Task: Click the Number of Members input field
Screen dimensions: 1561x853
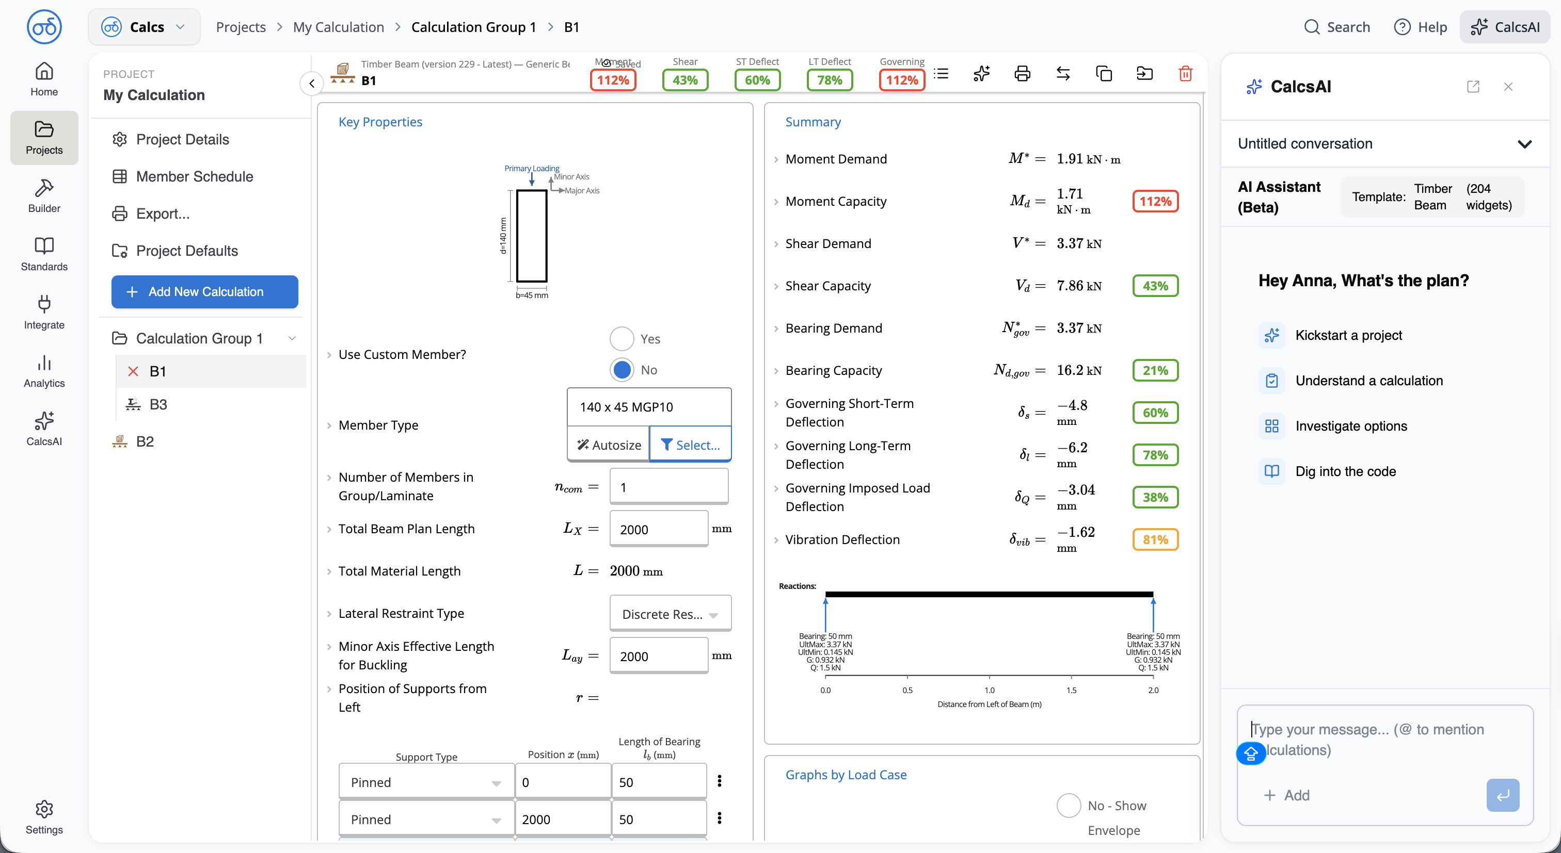Action: [669, 486]
